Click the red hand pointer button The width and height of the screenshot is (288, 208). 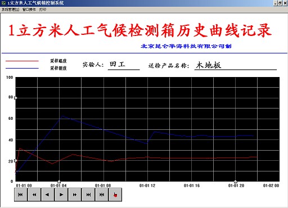pos(115,195)
